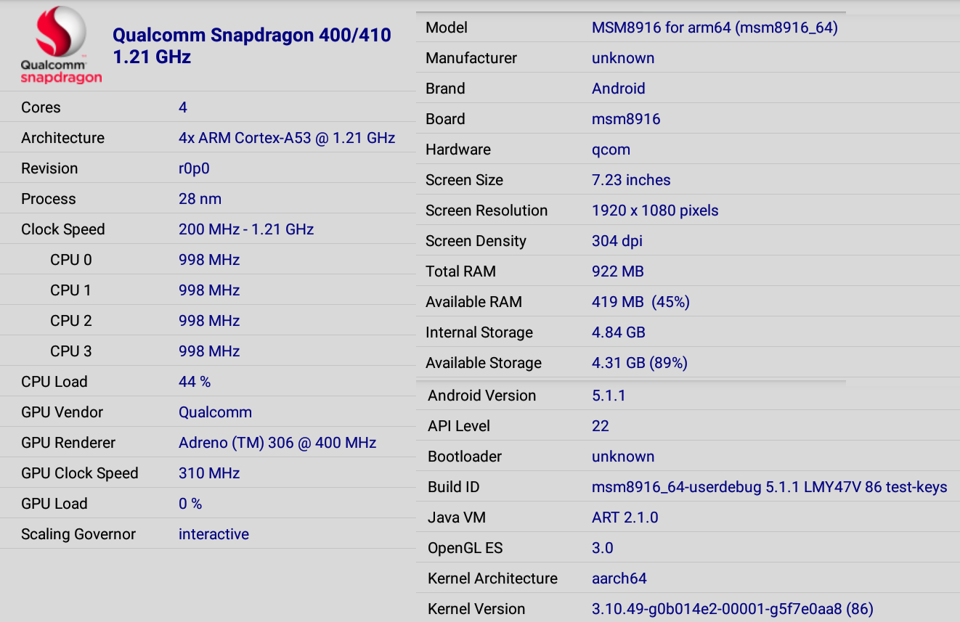Select the Hardware value qcom
Viewport: 960px width, 622px height.
(x=611, y=150)
